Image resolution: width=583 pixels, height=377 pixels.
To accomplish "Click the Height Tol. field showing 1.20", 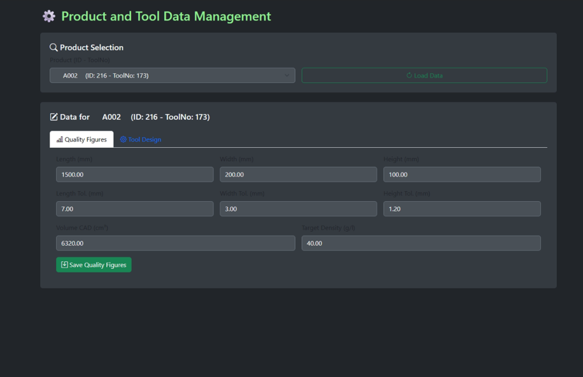I will point(461,209).
